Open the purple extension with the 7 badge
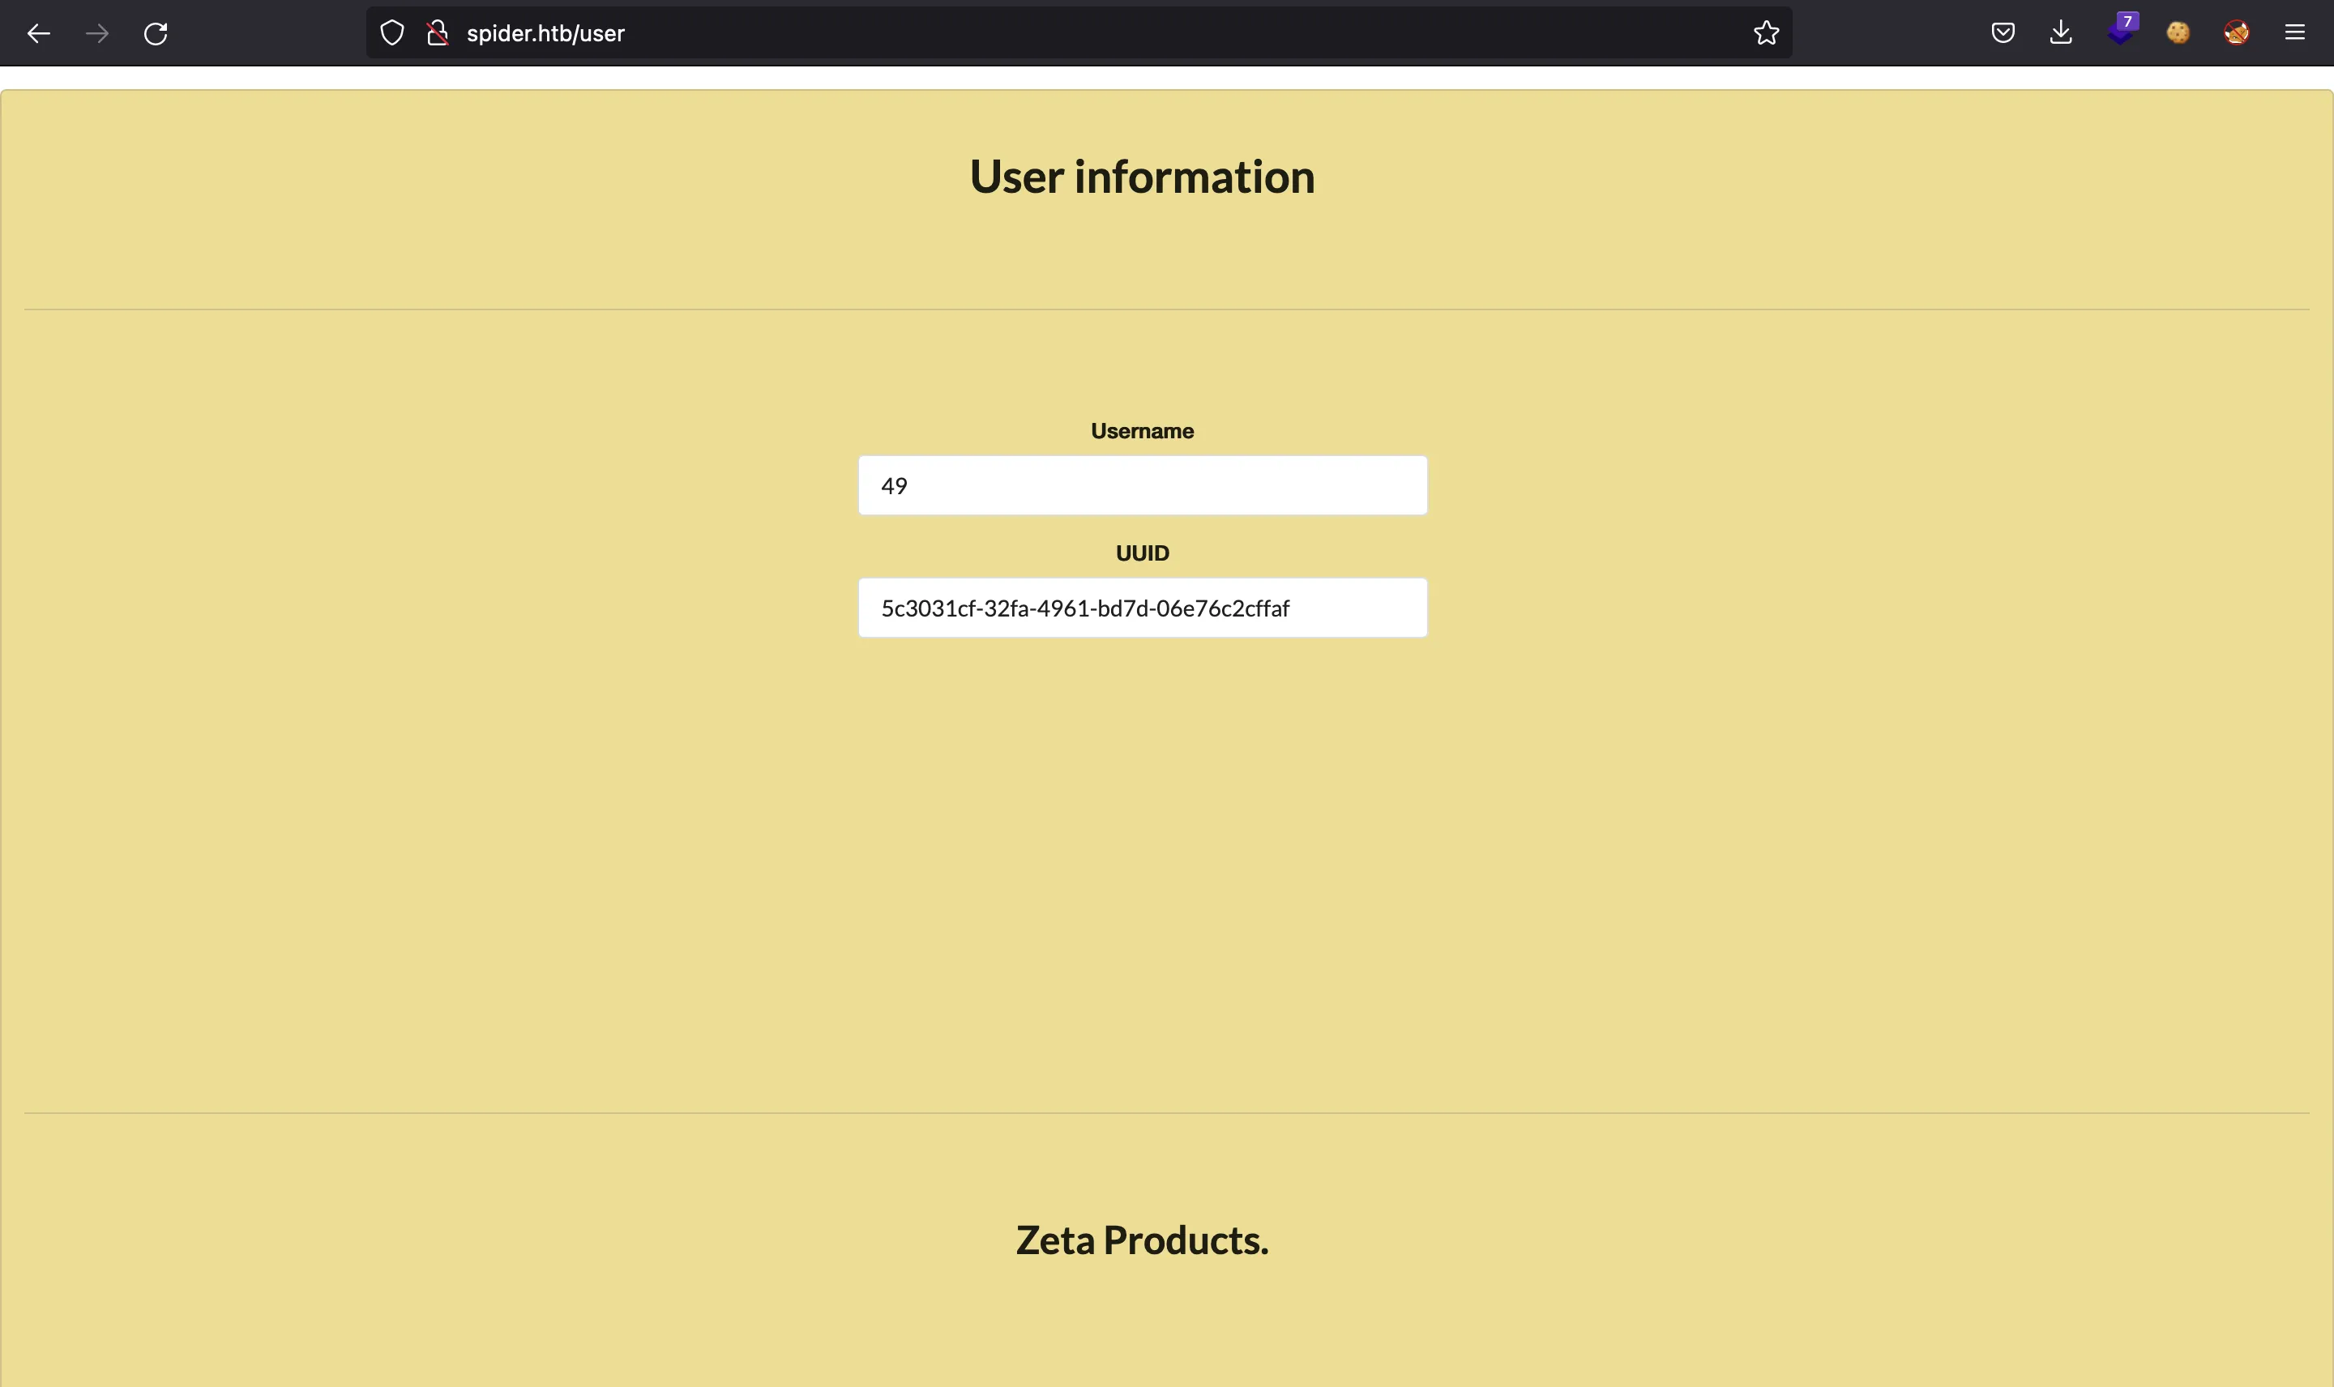This screenshot has width=2334, height=1387. pos(2122,31)
